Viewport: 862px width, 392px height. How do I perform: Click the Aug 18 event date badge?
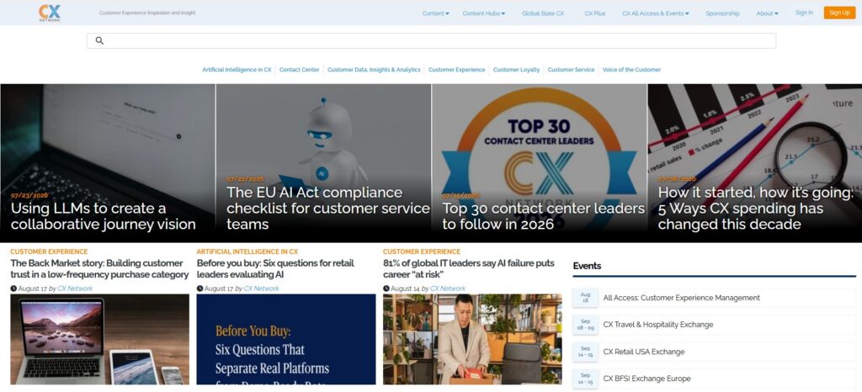tap(586, 298)
